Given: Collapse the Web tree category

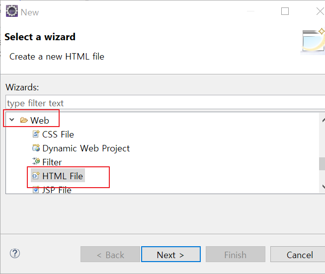Looking at the screenshot, I should click(x=12, y=120).
